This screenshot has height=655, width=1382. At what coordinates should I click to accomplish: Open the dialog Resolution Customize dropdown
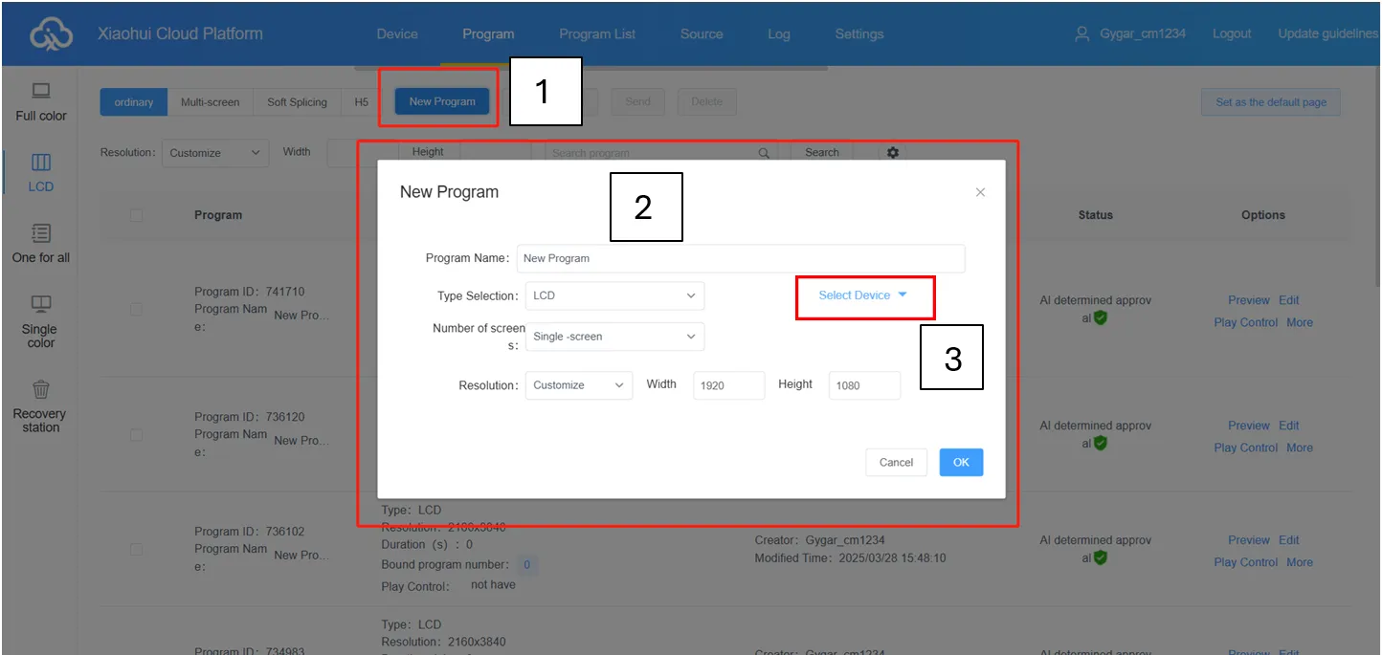579,385
